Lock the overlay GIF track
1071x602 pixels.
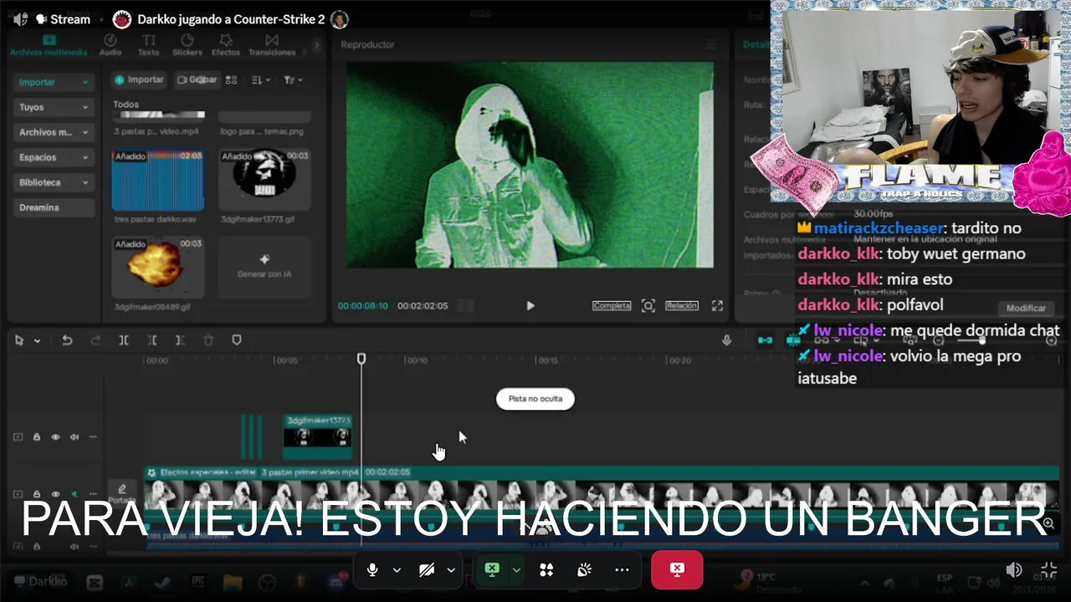[37, 436]
